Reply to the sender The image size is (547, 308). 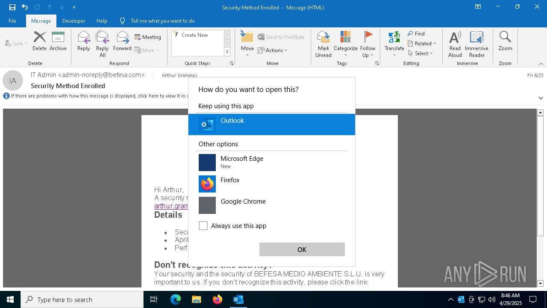[83, 41]
